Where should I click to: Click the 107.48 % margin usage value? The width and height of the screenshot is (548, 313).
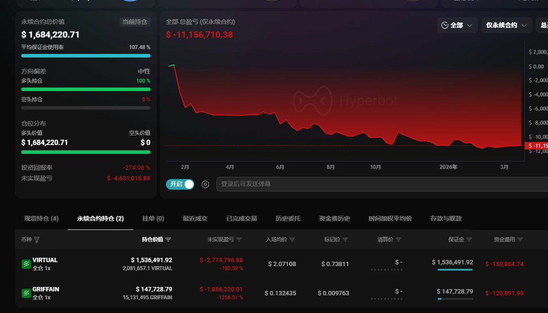click(139, 47)
